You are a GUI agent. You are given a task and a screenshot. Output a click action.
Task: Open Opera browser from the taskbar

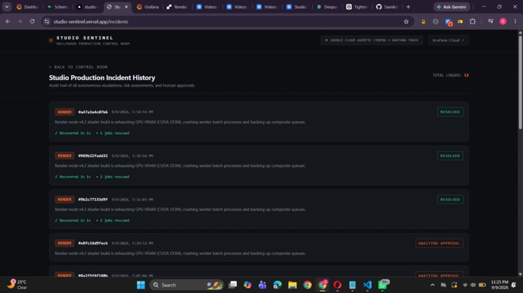pyautogui.click(x=337, y=285)
